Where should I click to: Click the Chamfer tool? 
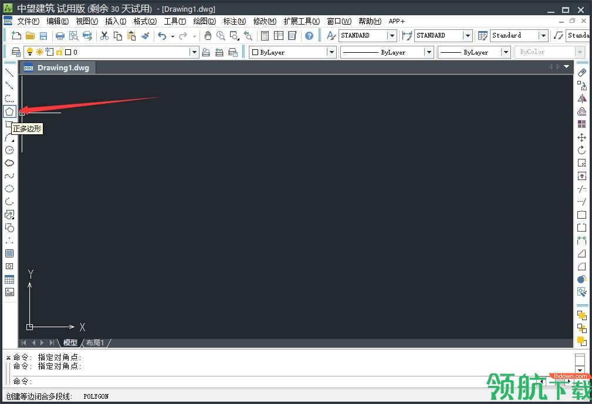coord(582,253)
